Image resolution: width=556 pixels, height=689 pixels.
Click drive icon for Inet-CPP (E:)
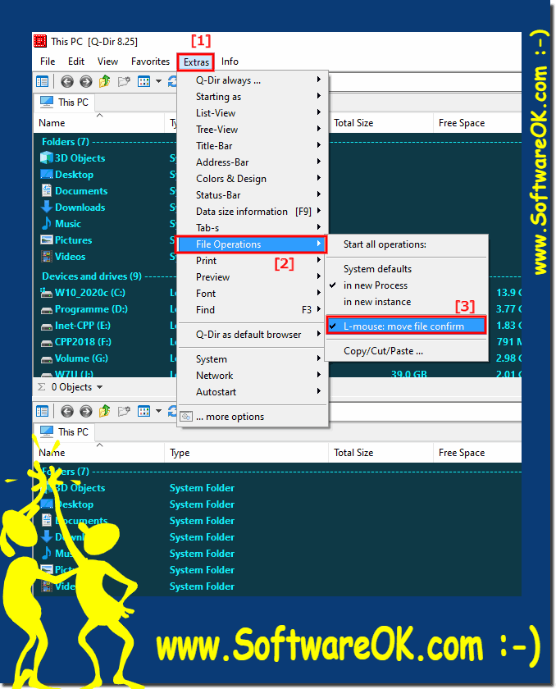pos(46,326)
